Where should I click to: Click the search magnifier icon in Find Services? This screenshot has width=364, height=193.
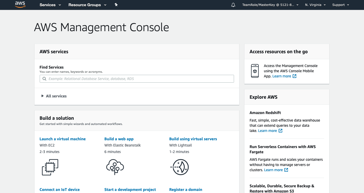(x=44, y=79)
